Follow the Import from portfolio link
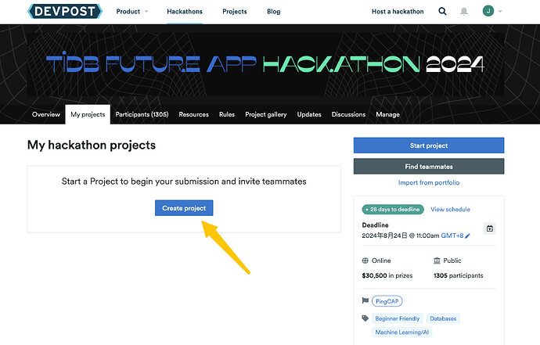540x345 pixels. click(429, 182)
